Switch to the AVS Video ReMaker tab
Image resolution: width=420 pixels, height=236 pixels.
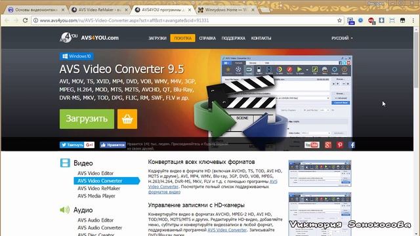pos(100,10)
